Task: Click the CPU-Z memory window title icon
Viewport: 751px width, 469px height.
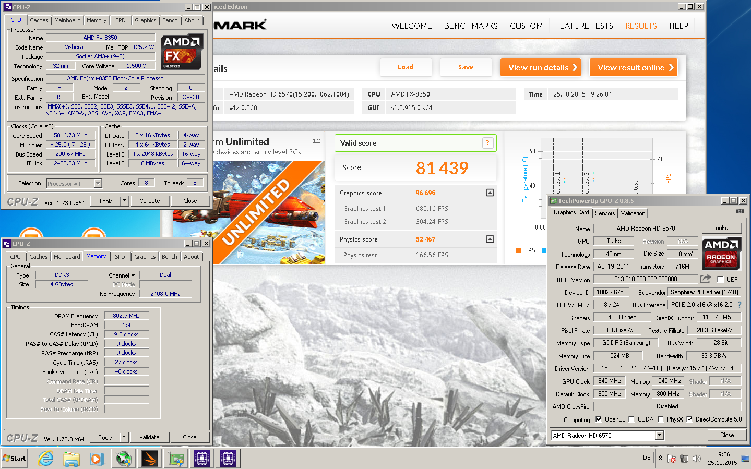Action: click(7, 244)
